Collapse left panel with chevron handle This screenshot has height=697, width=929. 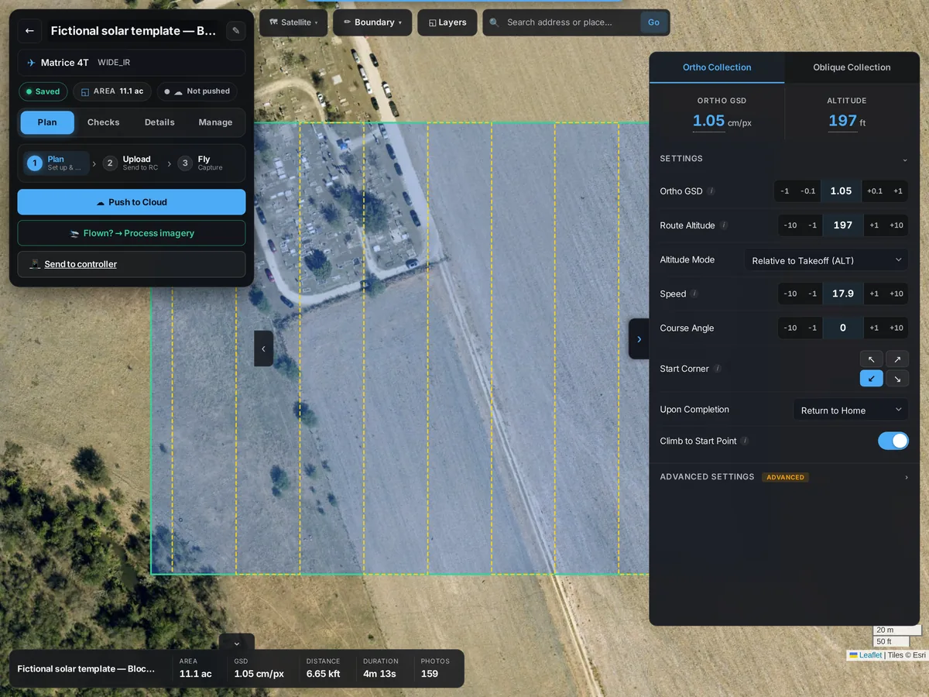(x=263, y=348)
